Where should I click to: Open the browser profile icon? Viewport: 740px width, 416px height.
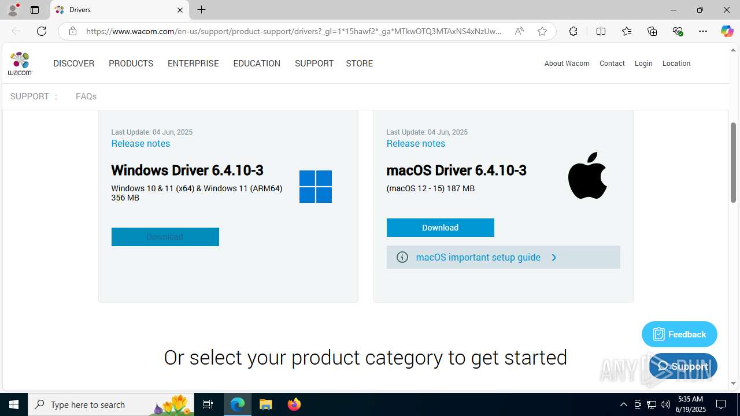tap(13, 10)
